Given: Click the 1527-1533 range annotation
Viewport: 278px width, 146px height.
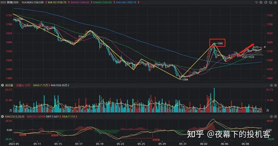Looking at the screenshot, I should click(x=248, y=57).
